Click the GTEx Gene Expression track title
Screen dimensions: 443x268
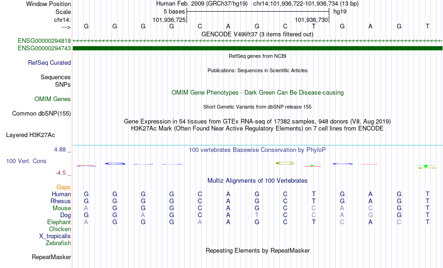[x=257, y=122]
